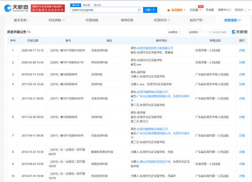
Task: Click the table search field above the court list
Action: [218, 32]
